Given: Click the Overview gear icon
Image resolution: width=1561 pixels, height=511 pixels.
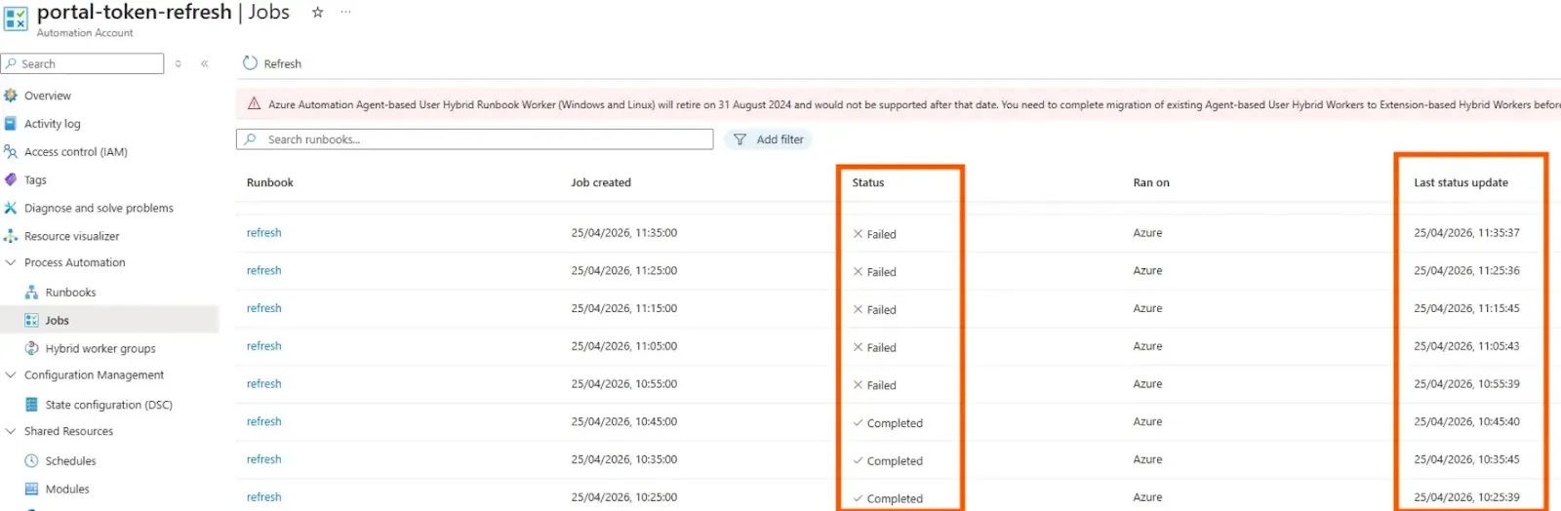Looking at the screenshot, I should pos(11,96).
